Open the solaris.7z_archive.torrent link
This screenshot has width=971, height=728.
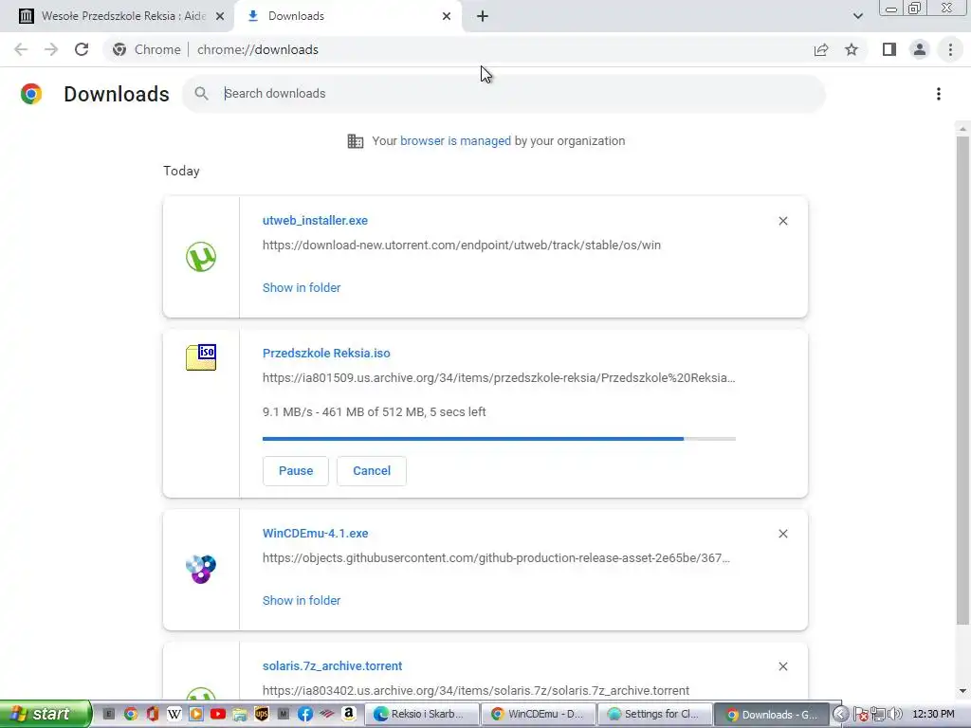coord(332,666)
